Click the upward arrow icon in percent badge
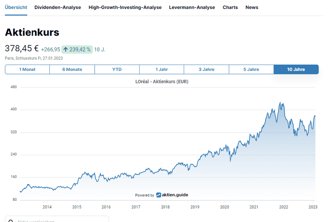 point(66,49)
